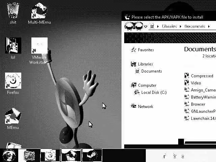Select Libraries in the navigation pane
This screenshot has width=216, height=162.
coord(145,64)
